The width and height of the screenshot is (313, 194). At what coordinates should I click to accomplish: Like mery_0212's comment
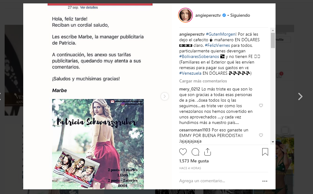[261, 105]
